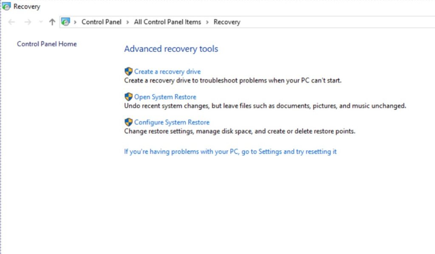Follow the go to Settings resetting link
The height and width of the screenshot is (254, 435).
point(230,151)
